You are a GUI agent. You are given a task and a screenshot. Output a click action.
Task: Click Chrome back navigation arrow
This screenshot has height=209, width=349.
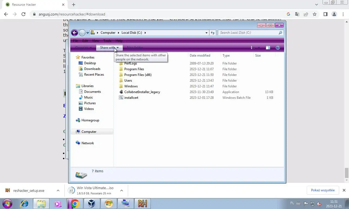click(6, 14)
